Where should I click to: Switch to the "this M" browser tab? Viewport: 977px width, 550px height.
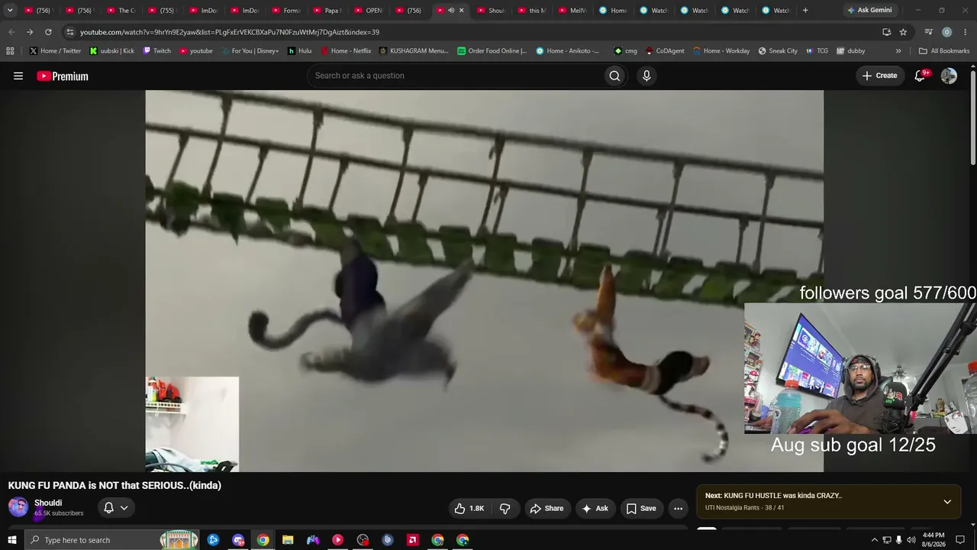(x=533, y=11)
